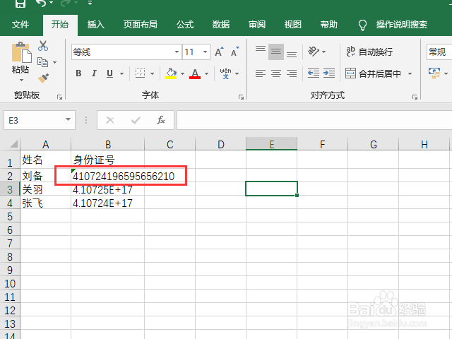Viewport: 452px width, 339px height.
Task: Click Increase Indent icon
Action: (x=329, y=73)
